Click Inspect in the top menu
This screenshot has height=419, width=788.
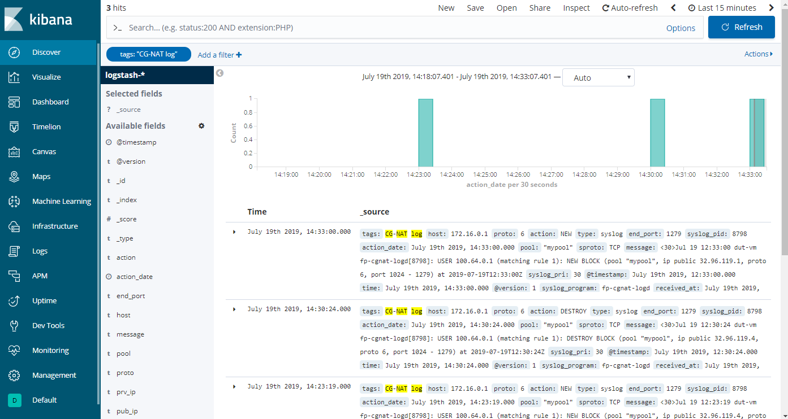pos(576,8)
